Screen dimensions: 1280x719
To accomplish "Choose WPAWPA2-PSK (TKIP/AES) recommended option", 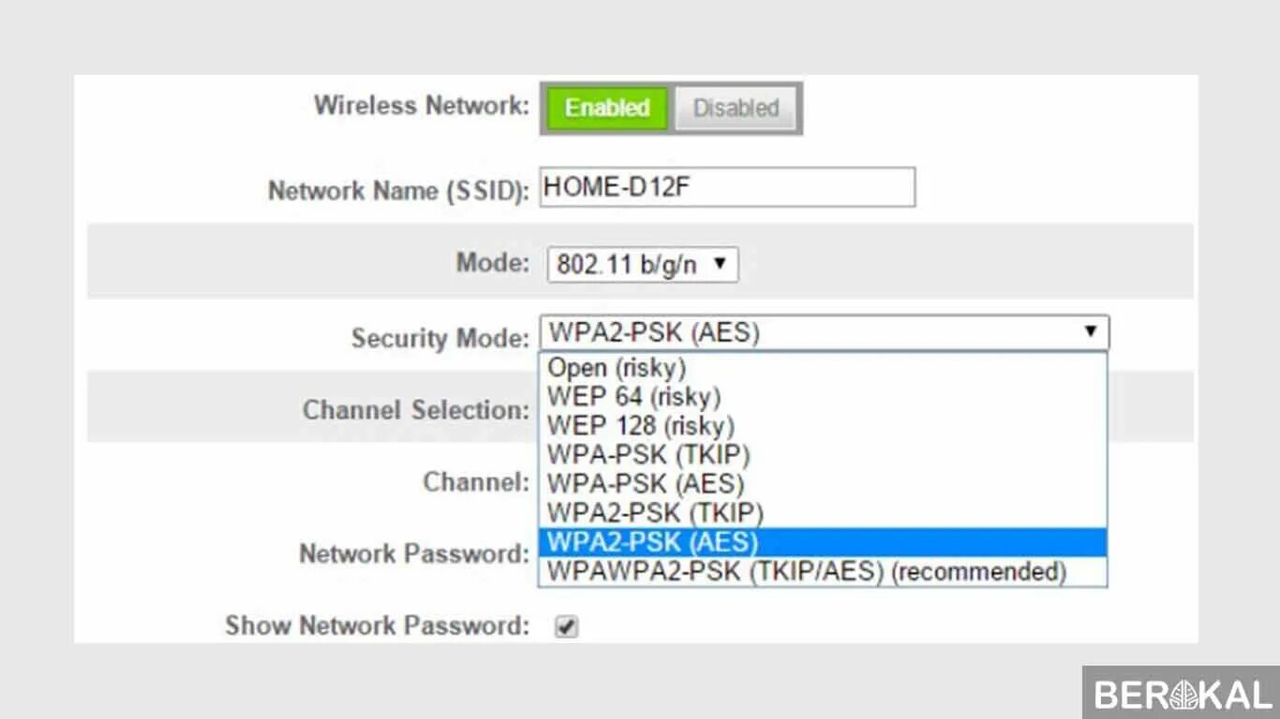I will point(806,571).
